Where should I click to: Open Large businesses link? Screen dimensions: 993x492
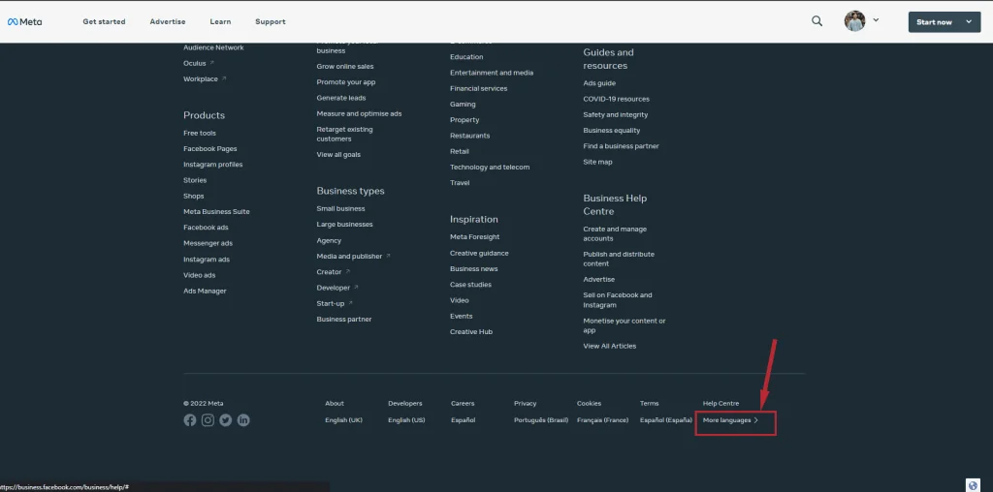[x=344, y=225]
